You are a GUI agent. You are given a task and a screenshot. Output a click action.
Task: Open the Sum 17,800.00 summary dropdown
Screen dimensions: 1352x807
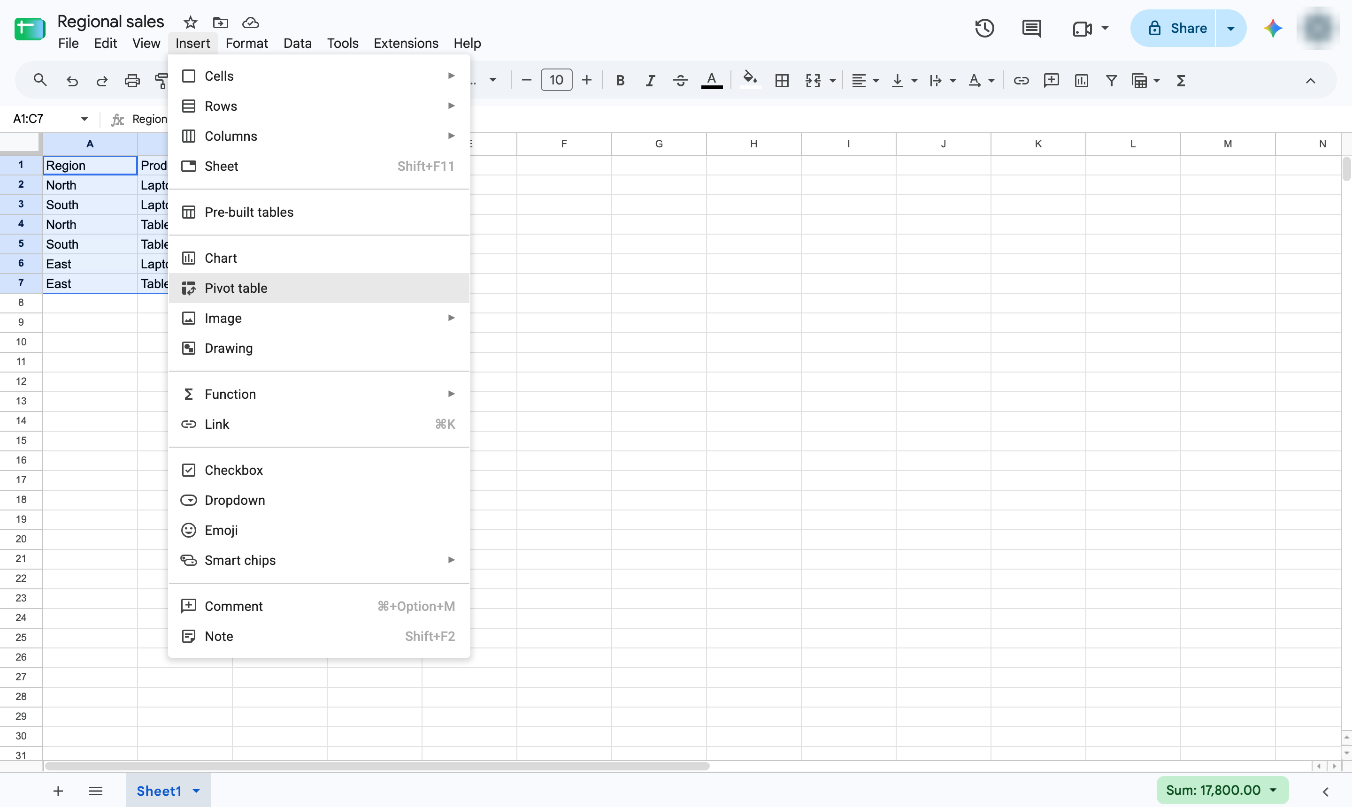coord(1221,790)
